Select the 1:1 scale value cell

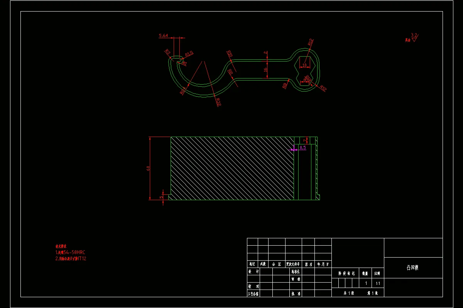pyautogui.click(x=378, y=283)
